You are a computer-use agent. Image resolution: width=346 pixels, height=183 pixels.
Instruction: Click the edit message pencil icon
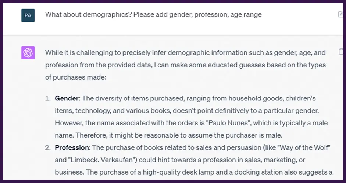coord(340,14)
